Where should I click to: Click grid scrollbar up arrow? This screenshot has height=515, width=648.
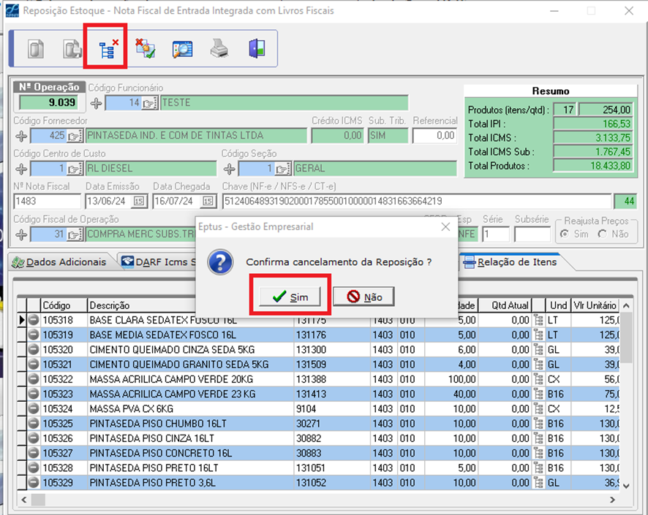(627, 306)
